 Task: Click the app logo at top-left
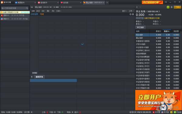(x=2, y=2)
